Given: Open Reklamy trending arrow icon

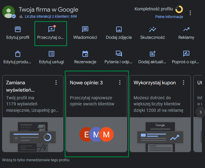Looking at the screenshot, I should 186,29.
